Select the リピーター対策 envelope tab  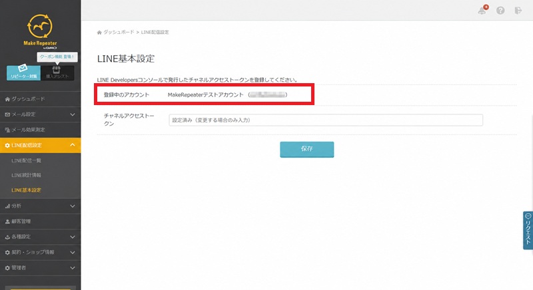(x=23, y=72)
